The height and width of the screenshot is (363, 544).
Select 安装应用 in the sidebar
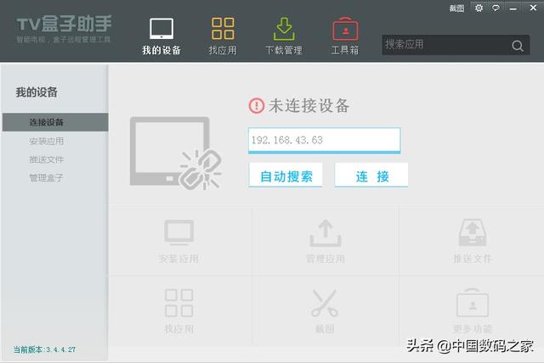tap(46, 141)
